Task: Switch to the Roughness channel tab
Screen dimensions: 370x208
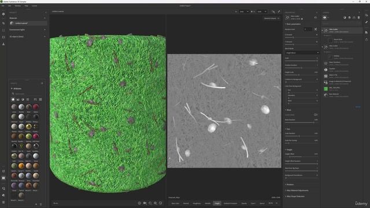Action: (197, 203)
